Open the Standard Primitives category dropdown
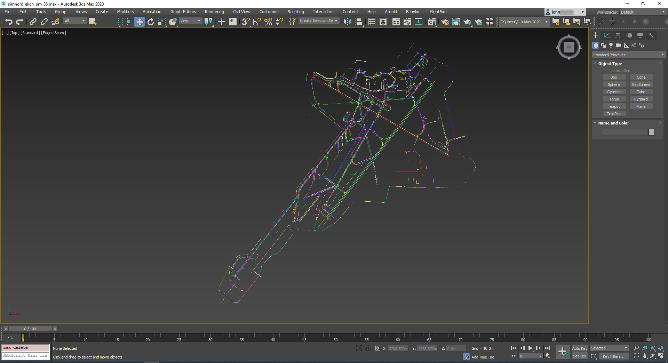 (x=629, y=55)
